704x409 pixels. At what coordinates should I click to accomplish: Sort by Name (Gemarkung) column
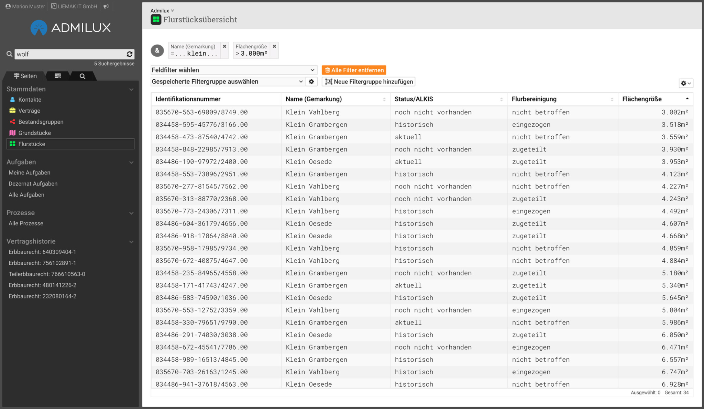pyautogui.click(x=335, y=99)
